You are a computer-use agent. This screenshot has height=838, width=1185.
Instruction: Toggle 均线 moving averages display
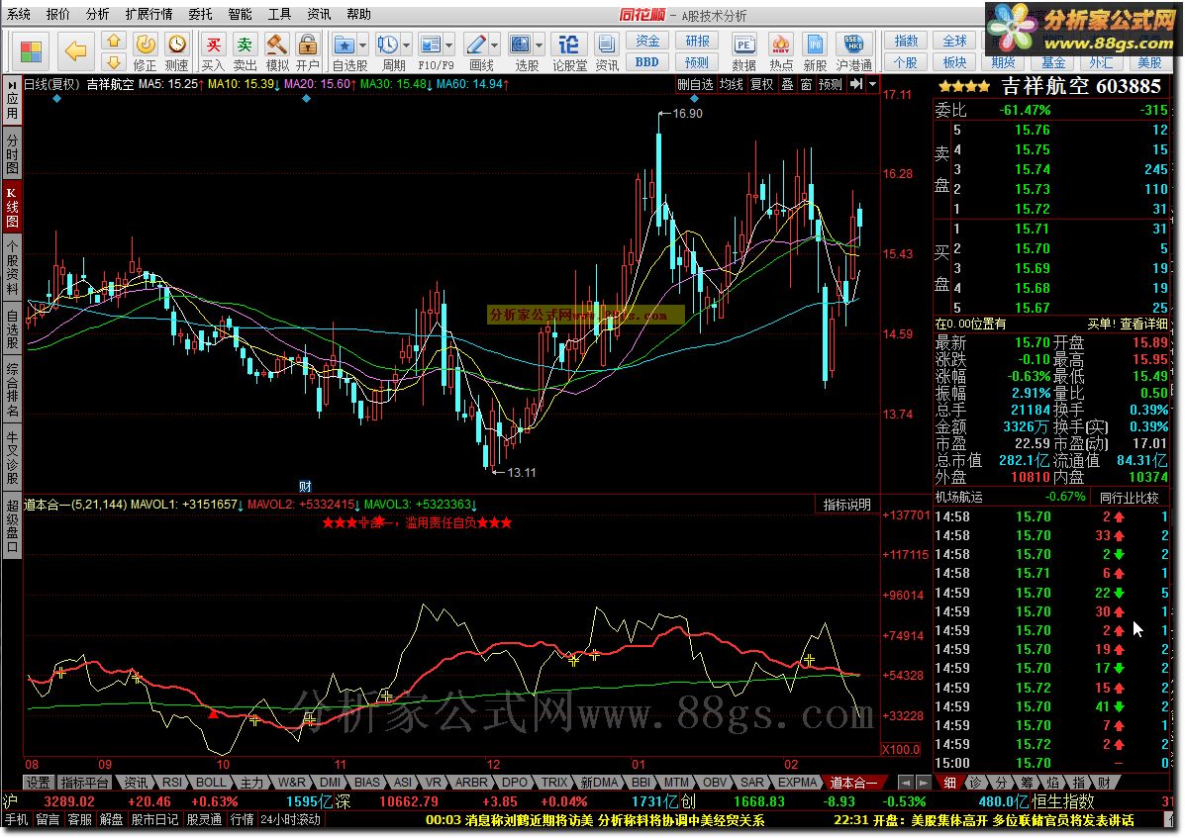[731, 84]
